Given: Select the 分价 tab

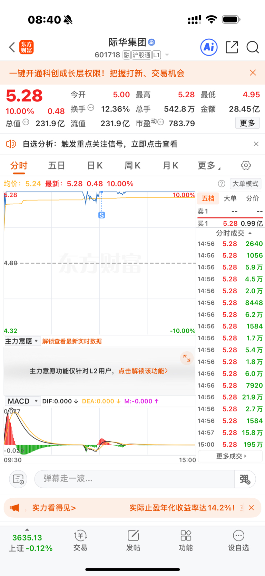Looking at the screenshot, I should (x=252, y=198).
